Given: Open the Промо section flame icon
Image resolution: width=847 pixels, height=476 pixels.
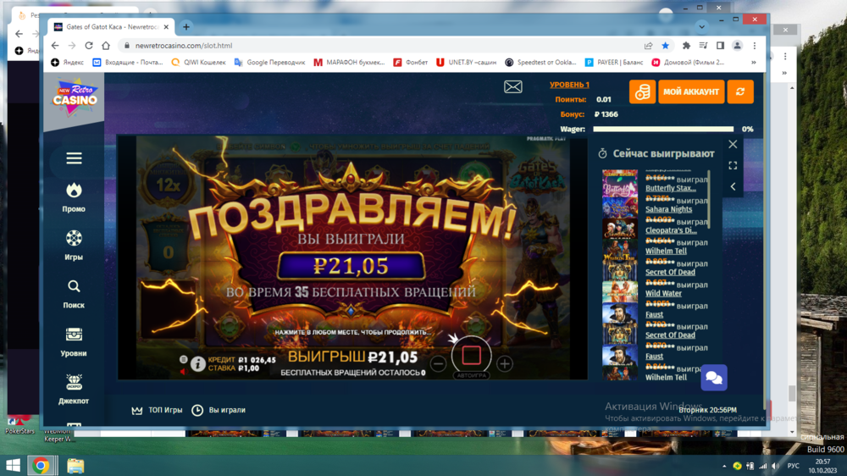Looking at the screenshot, I should coord(74,191).
